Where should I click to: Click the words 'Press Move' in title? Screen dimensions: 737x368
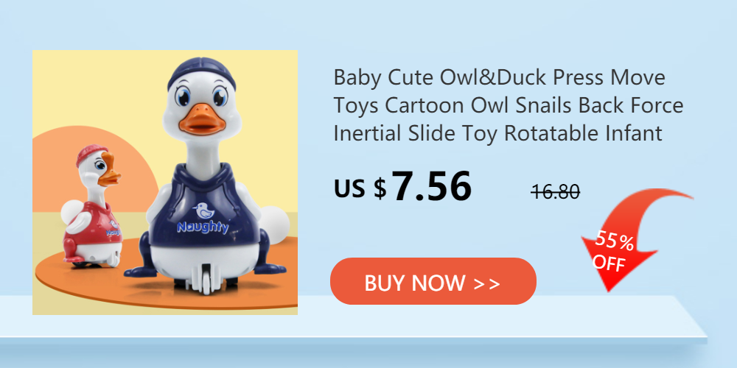(x=609, y=78)
